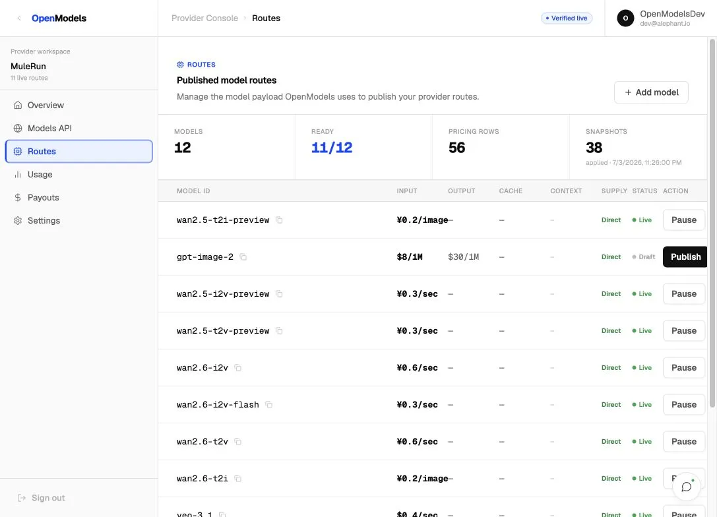Publish the gpt-image-2 draft route

pyautogui.click(x=685, y=257)
